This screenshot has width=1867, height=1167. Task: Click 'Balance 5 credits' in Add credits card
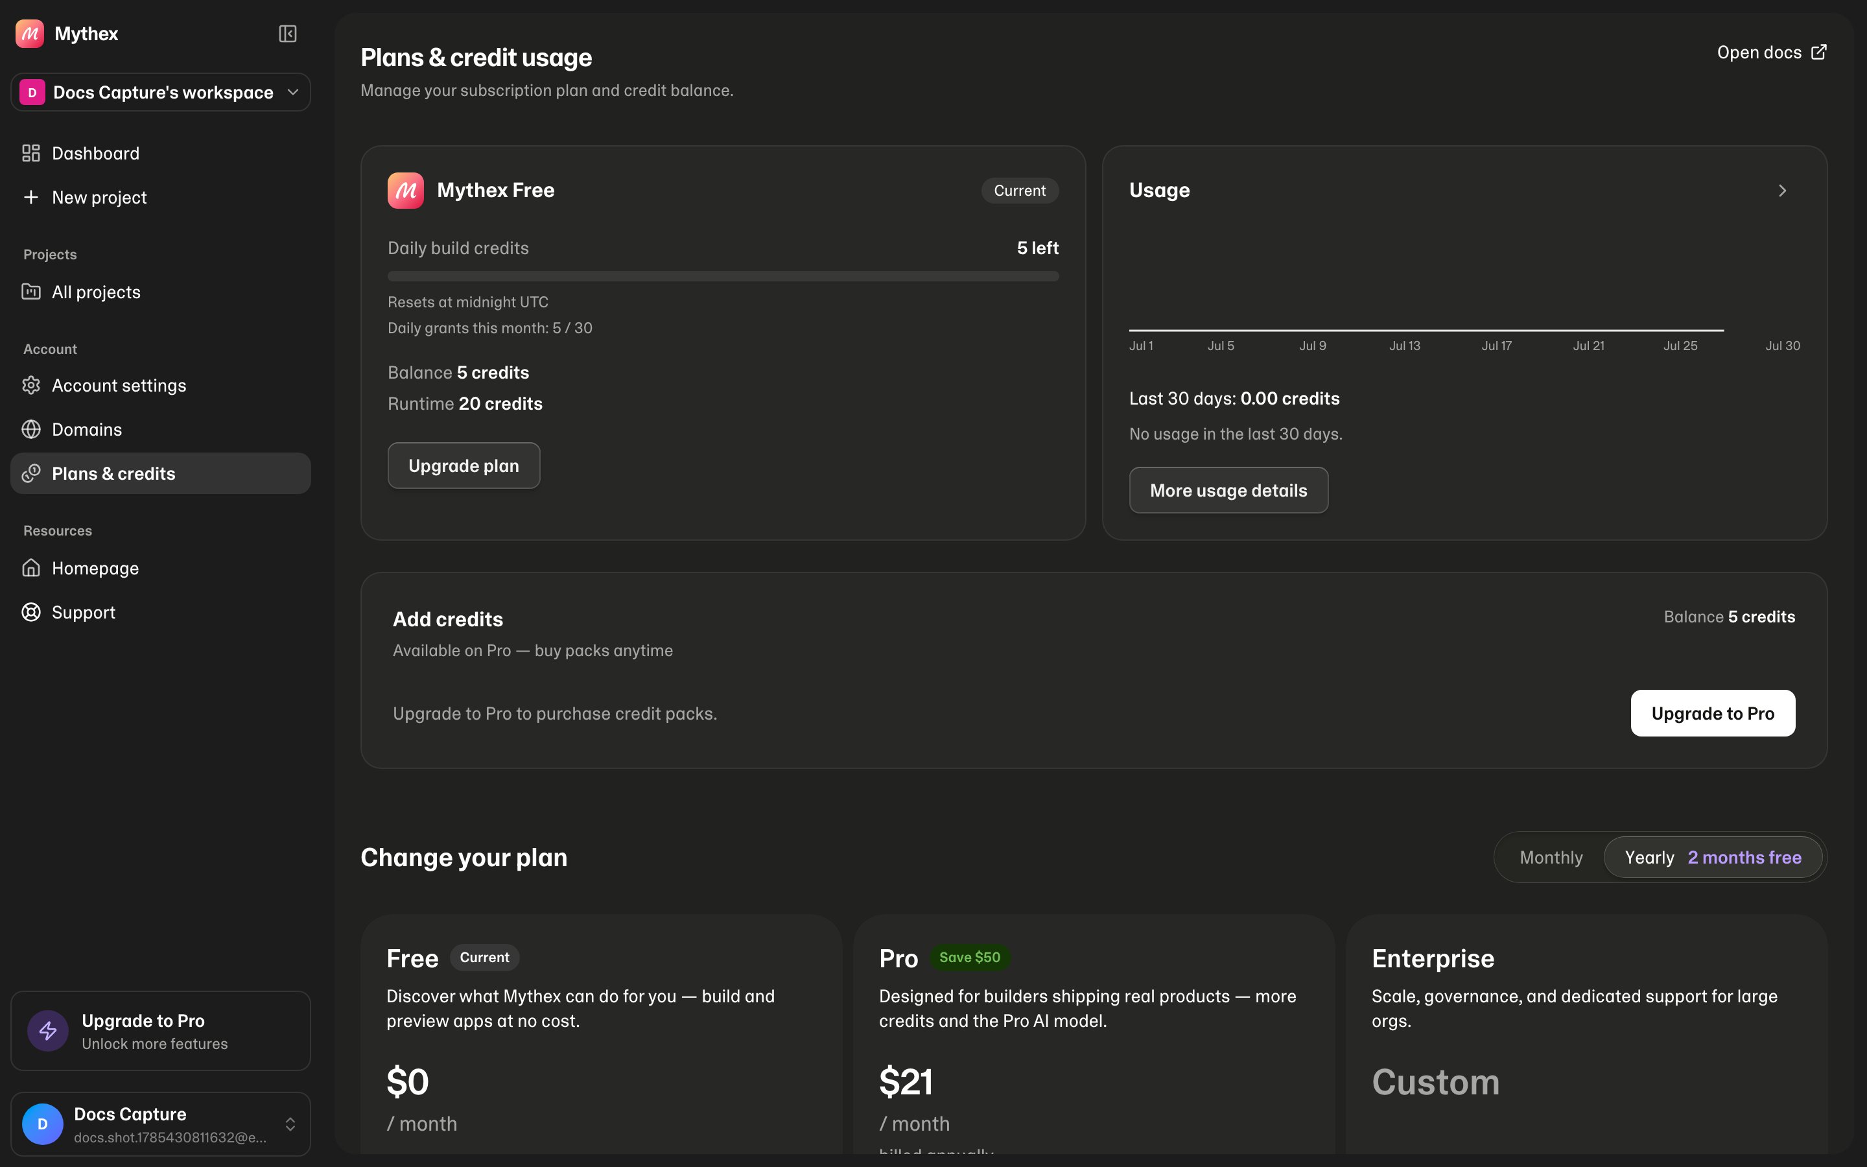[x=1729, y=617]
